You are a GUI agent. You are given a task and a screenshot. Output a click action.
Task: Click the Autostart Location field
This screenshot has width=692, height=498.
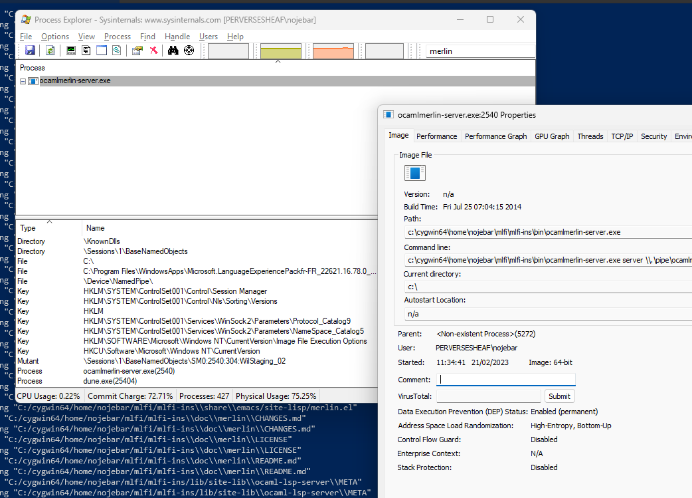point(548,314)
